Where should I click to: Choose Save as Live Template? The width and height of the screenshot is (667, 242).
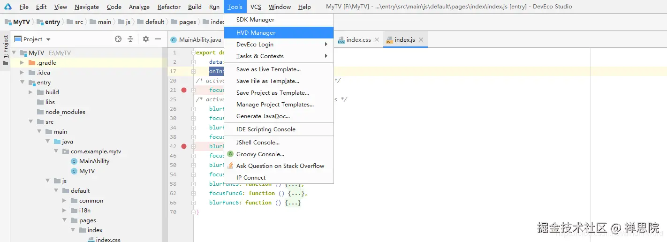(279, 69)
